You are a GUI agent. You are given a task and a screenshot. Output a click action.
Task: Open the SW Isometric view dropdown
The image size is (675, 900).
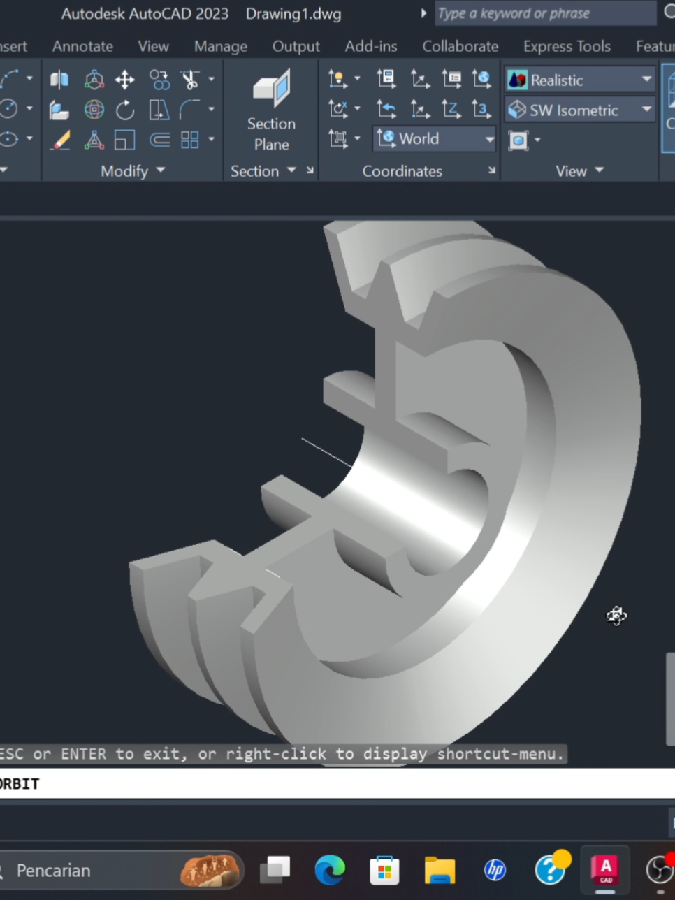(x=646, y=110)
